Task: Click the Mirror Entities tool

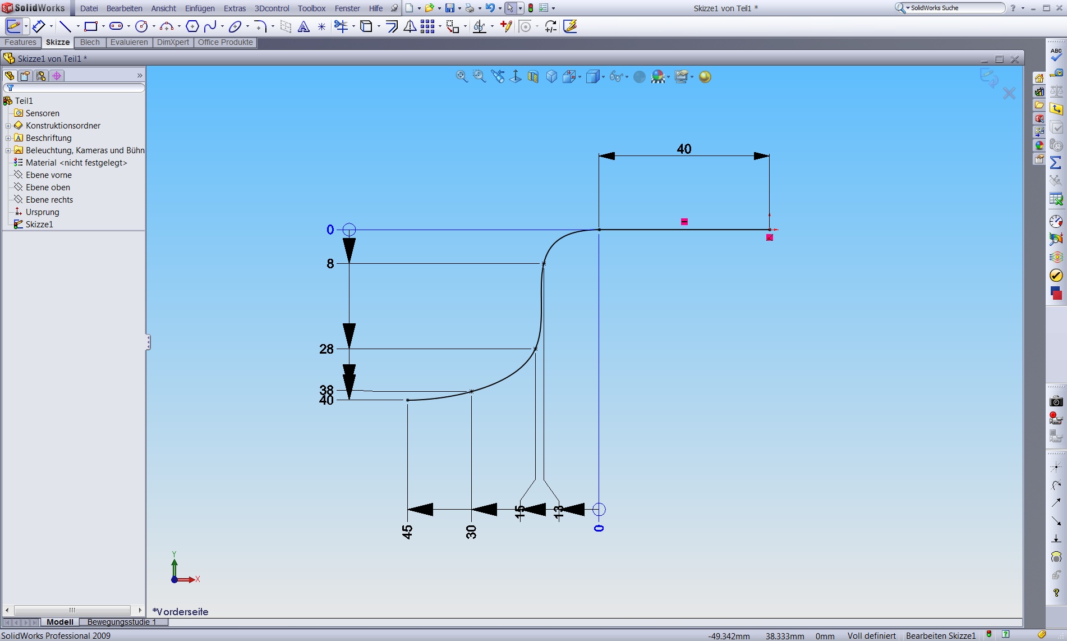Action: click(410, 26)
